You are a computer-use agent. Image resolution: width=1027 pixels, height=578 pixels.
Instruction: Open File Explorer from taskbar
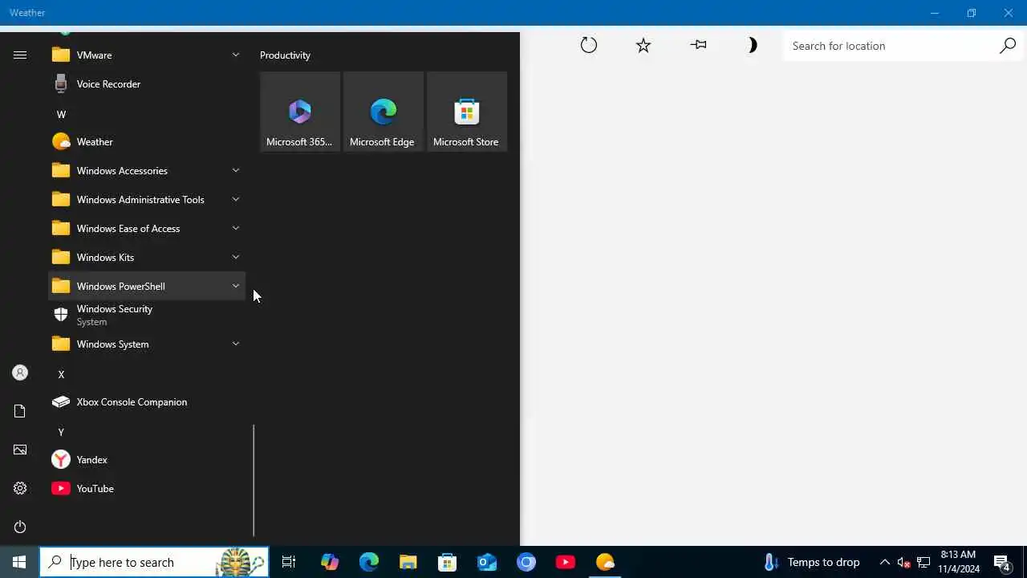(x=408, y=562)
